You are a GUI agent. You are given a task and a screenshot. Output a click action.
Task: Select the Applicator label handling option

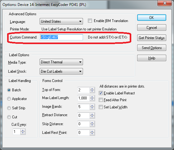pyautogui.click(x=9, y=99)
